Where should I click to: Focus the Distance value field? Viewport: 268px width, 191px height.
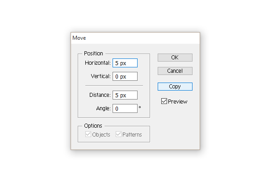coord(125,95)
